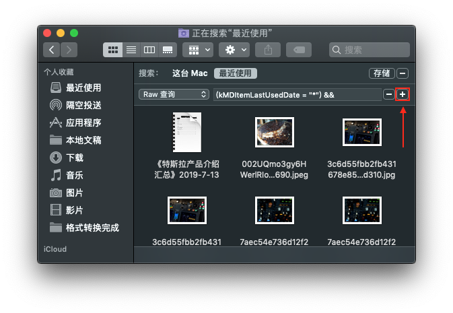
Task: Open the gear action menu dropdown
Action: click(236, 50)
